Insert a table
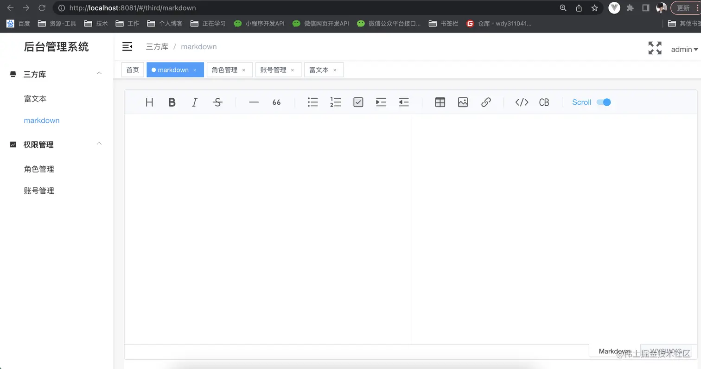Image resolution: width=701 pixels, height=369 pixels. pyautogui.click(x=440, y=102)
